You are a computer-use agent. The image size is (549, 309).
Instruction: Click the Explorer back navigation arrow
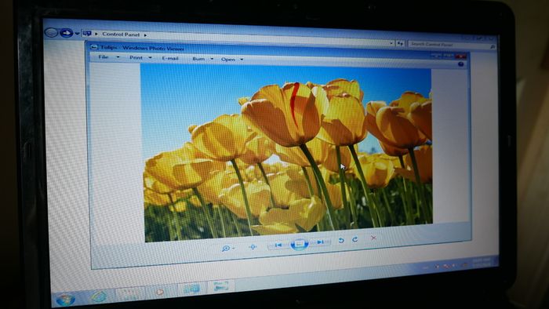pos(51,32)
